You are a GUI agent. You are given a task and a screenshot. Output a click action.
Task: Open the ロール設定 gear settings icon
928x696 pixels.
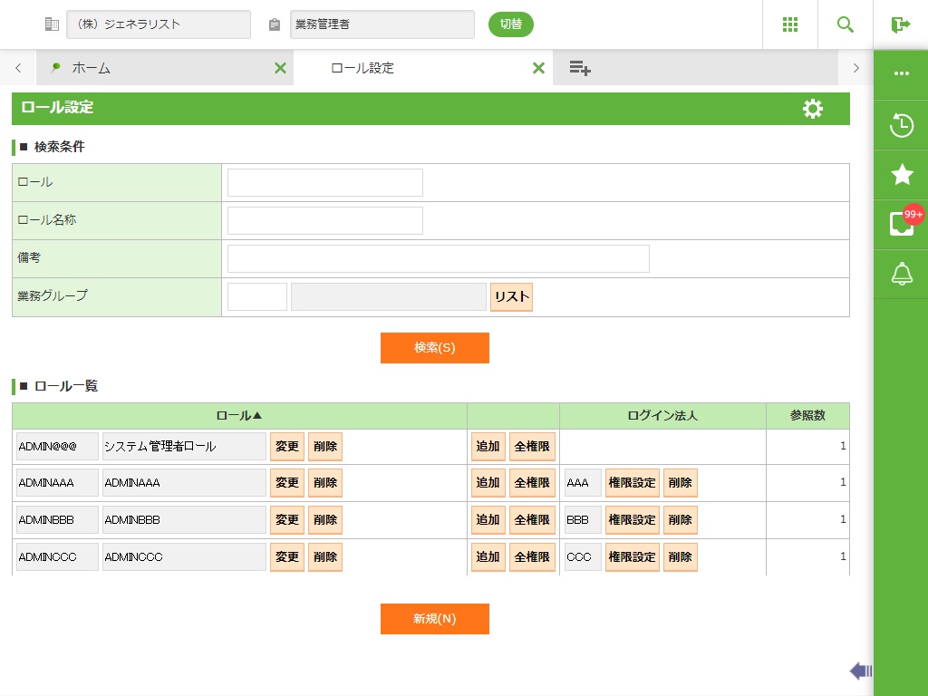coord(813,109)
